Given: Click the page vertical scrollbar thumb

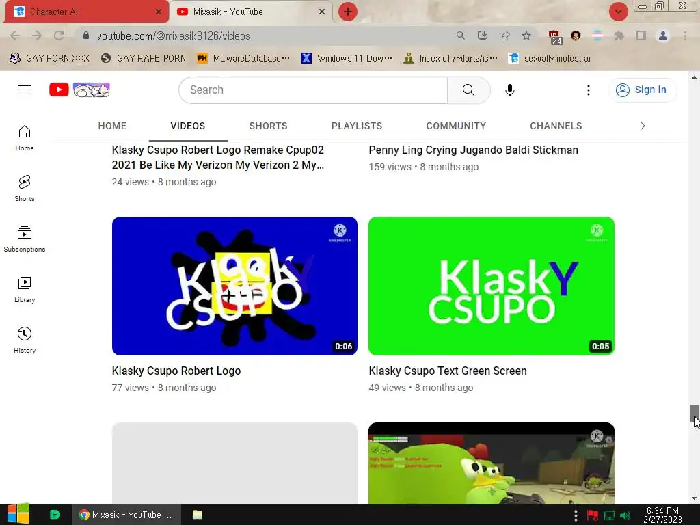Looking at the screenshot, I should coord(694,414).
